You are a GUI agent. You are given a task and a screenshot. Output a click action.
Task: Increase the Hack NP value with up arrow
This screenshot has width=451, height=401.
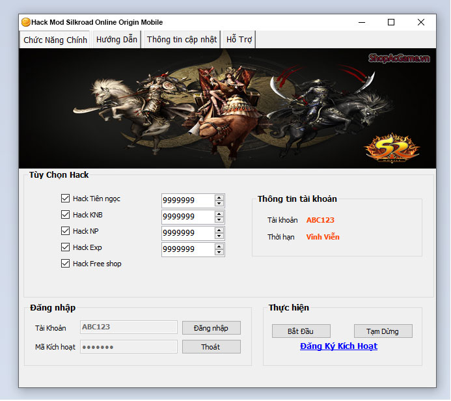pyautogui.click(x=219, y=230)
